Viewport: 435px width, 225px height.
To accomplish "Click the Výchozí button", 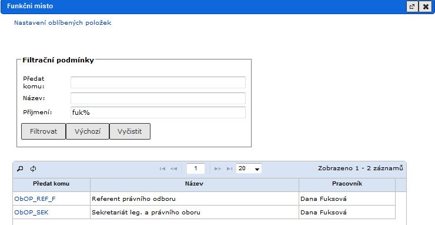I will pos(88,131).
